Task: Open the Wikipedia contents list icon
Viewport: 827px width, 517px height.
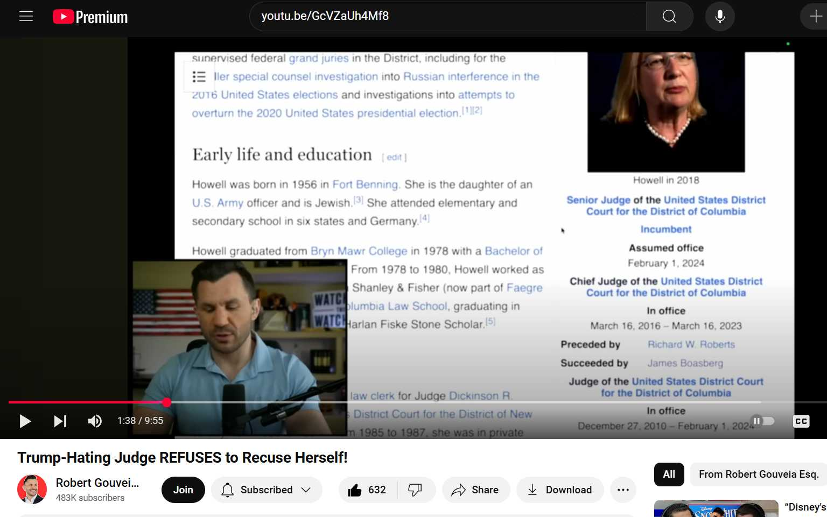Action: click(199, 77)
